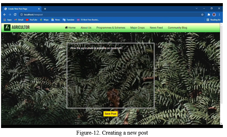Open the Maps bookmark

[44, 20]
